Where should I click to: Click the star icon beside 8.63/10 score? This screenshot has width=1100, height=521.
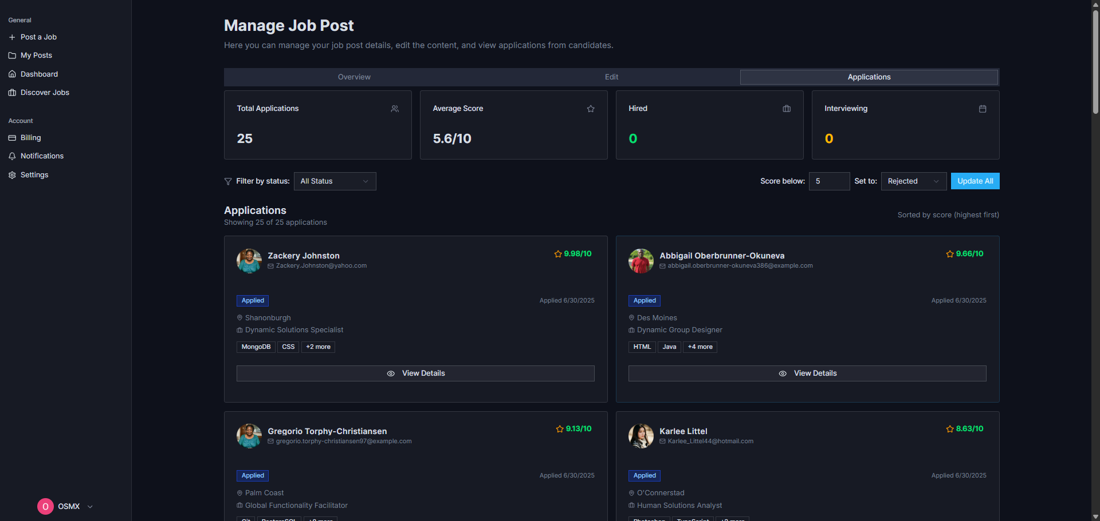(950, 429)
